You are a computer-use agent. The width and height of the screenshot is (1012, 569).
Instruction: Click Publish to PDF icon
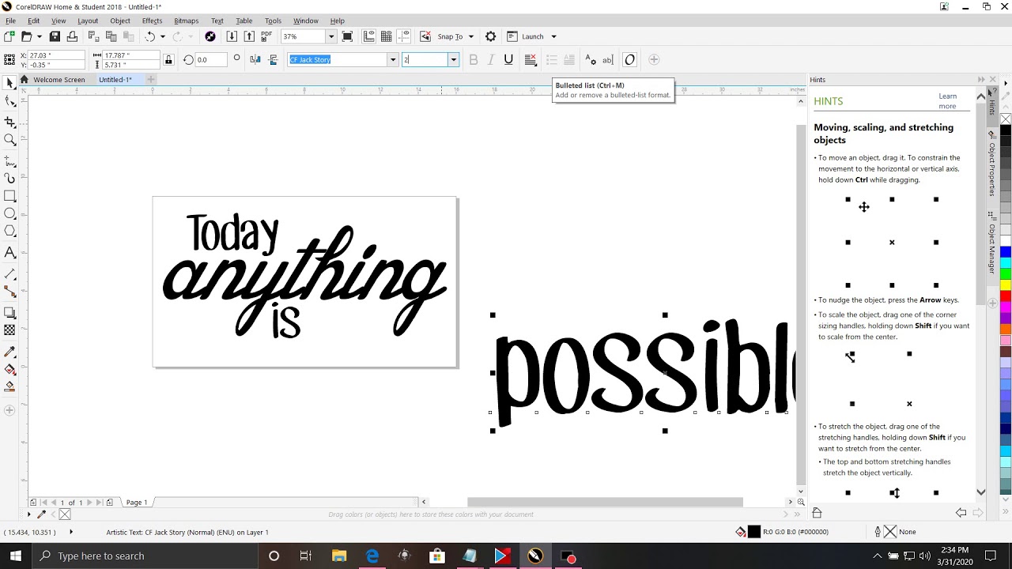point(266,36)
